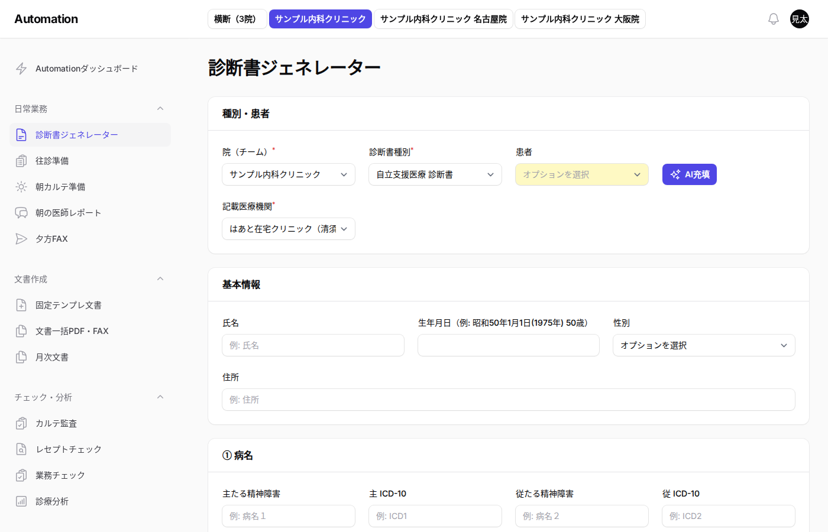The height and width of the screenshot is (532, 828).
Task: Click the 往診準備 clipboard icon
Action: (21, 161)
